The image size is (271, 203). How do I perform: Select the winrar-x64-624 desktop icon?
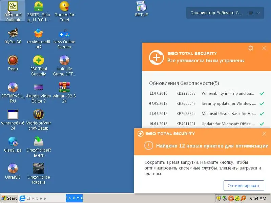coord(13,120)
